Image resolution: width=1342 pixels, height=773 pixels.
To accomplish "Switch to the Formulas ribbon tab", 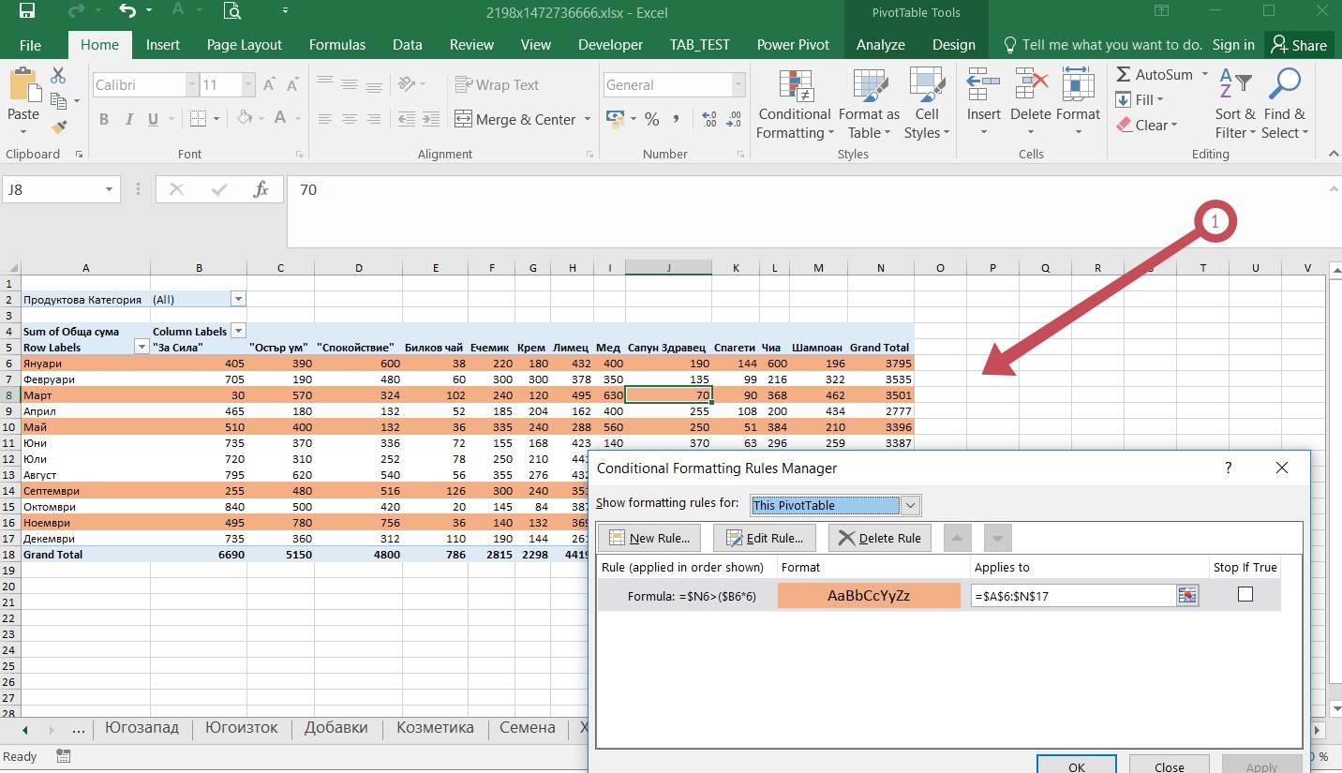I will click(x=337, y=45).
